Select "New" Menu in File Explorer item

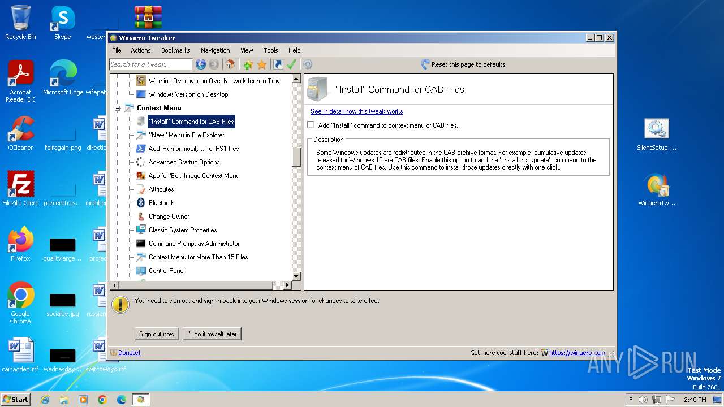tap(187, 135)
